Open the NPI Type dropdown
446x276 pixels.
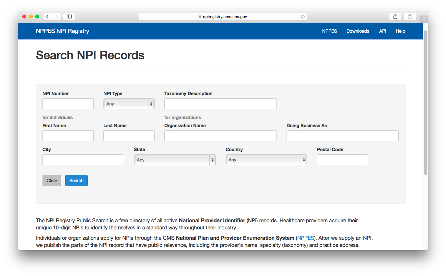(129, 104)
